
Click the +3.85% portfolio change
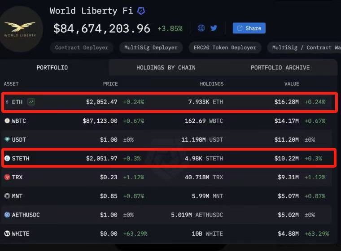point(170,29)
